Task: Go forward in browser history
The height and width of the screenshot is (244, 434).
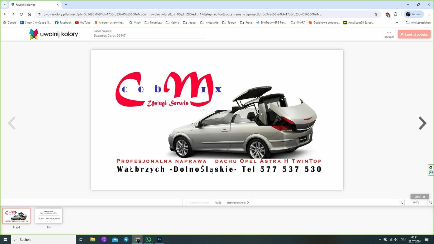Action: tap(13, 14)
